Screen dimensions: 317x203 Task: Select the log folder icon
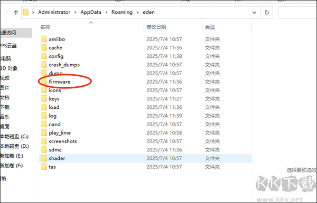point(44,116)
